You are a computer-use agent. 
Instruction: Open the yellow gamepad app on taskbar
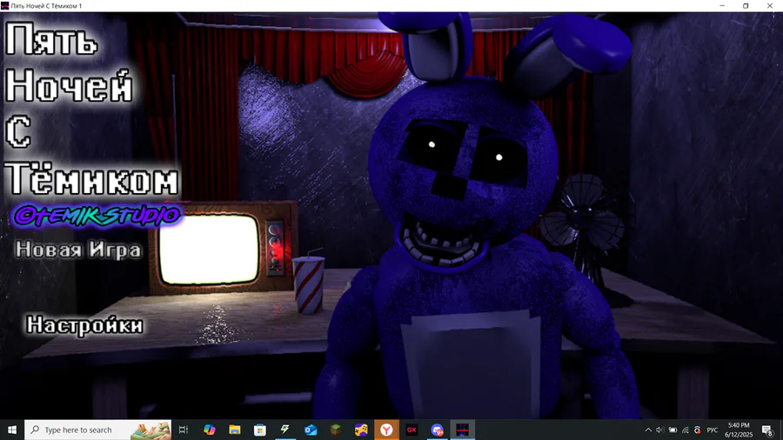[x=361, y=430]
